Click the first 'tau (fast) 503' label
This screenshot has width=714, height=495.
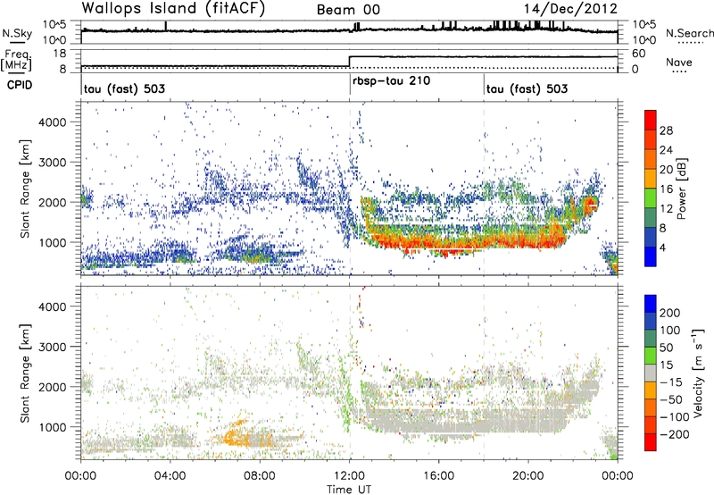pos(124,88)
